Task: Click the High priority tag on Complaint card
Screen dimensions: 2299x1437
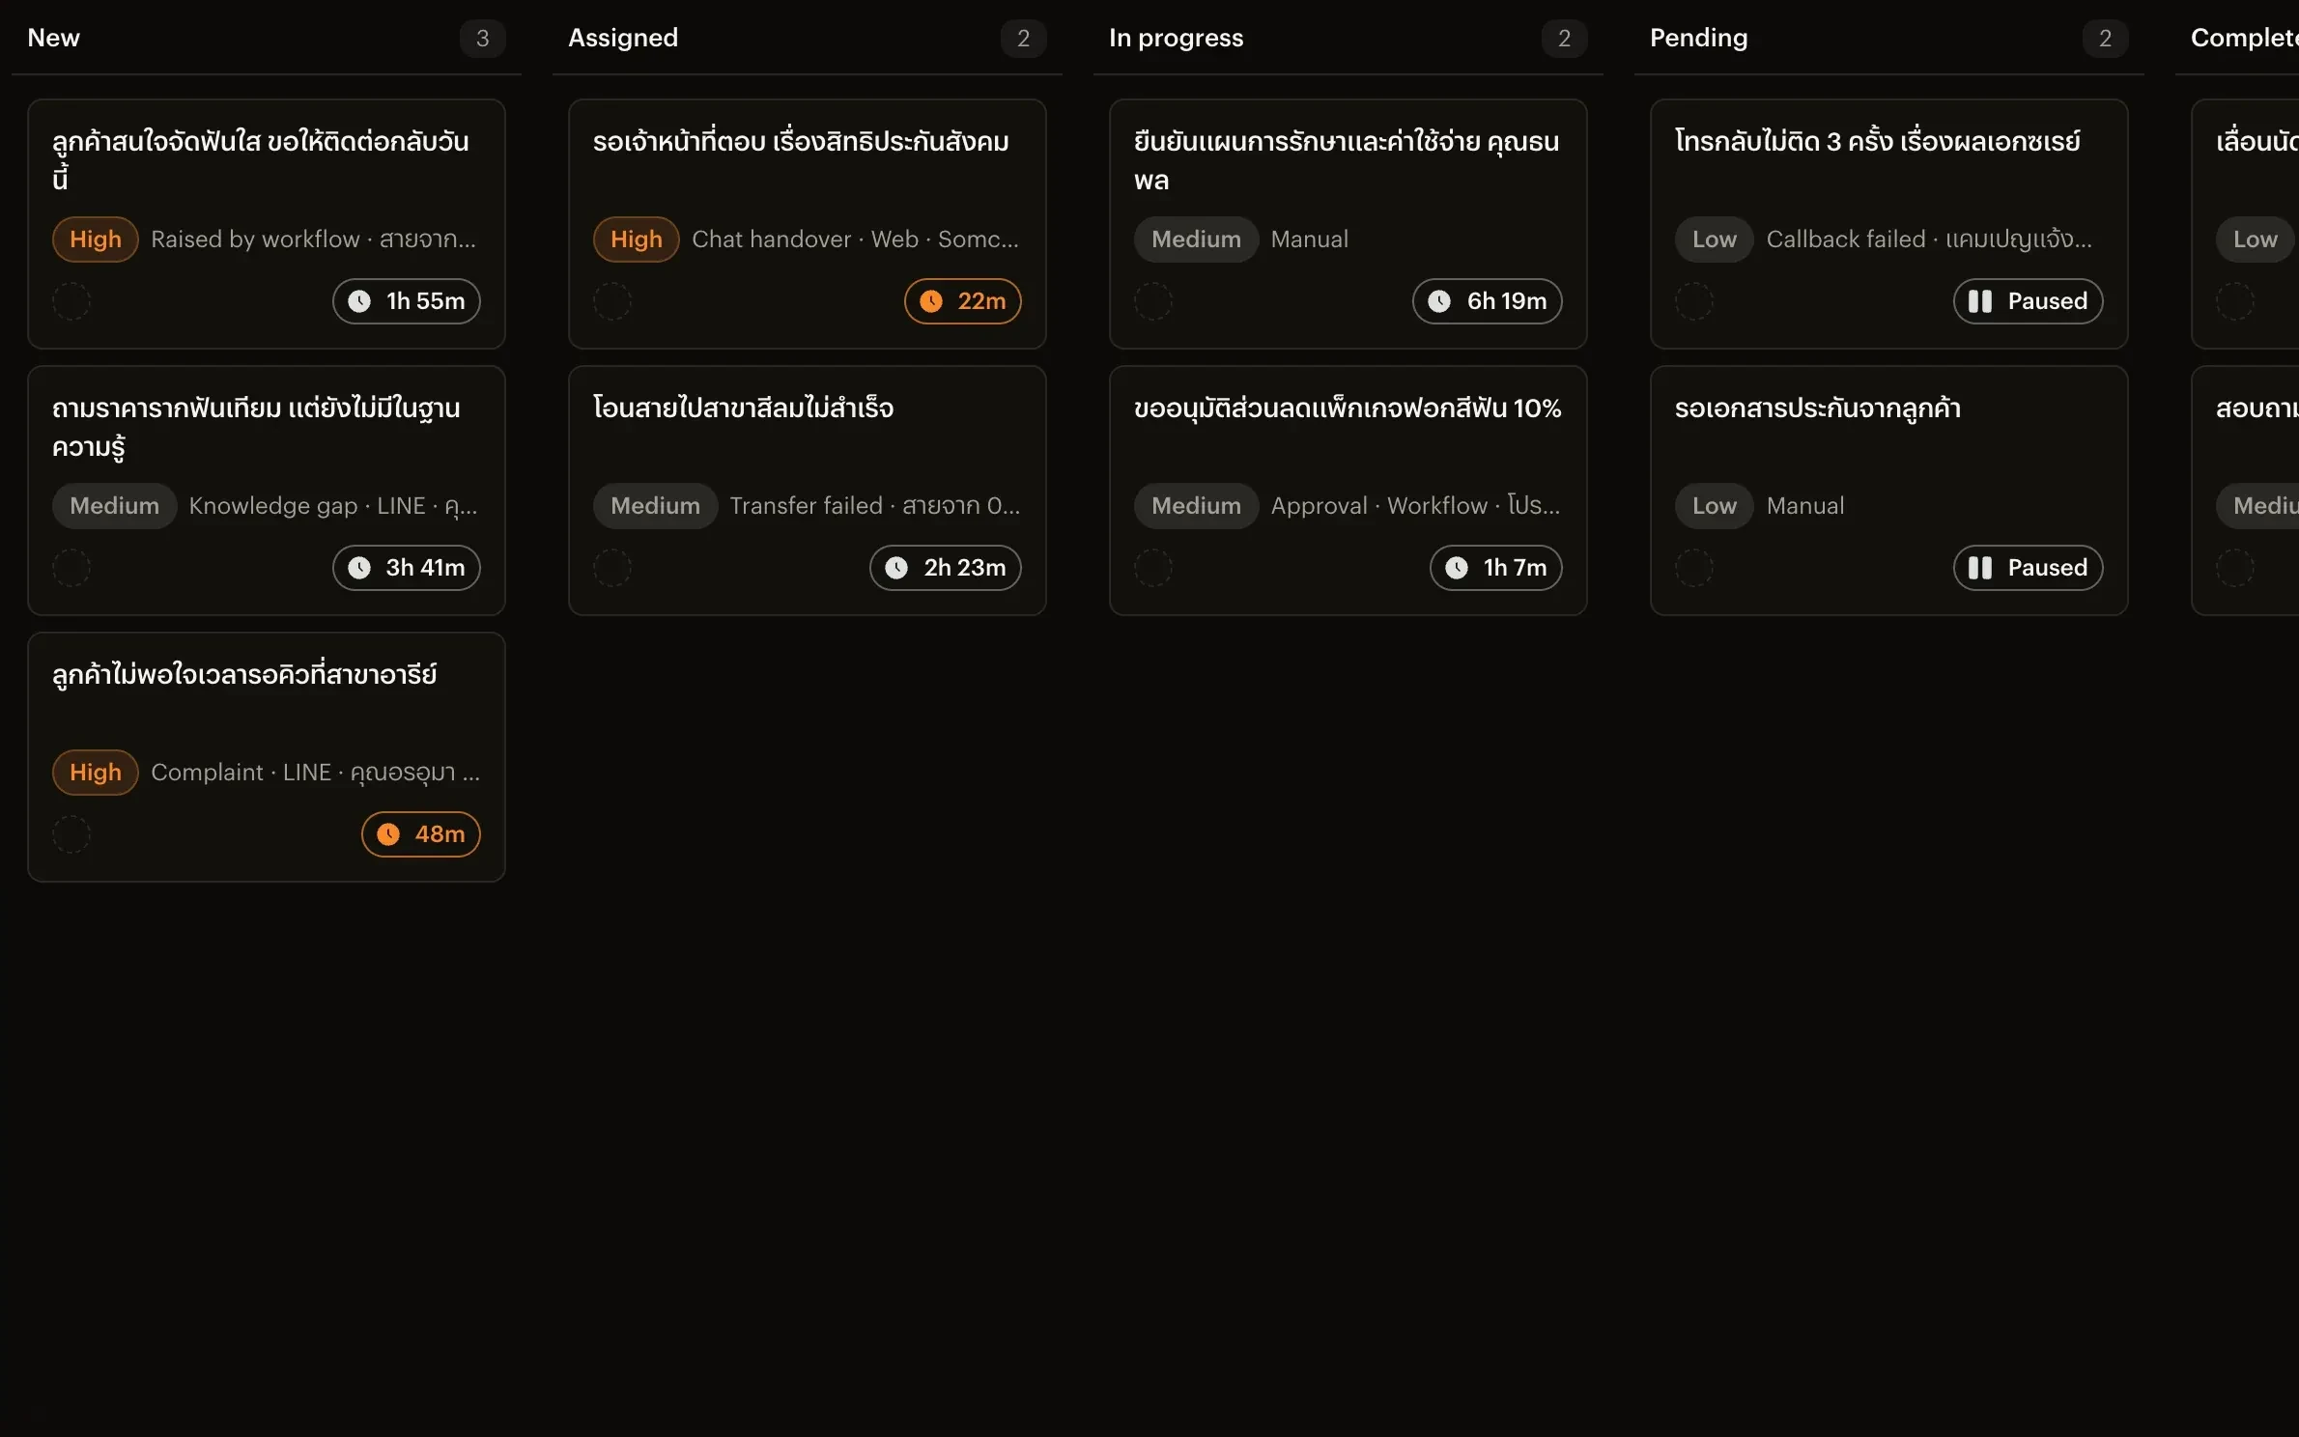Action: 96,773
